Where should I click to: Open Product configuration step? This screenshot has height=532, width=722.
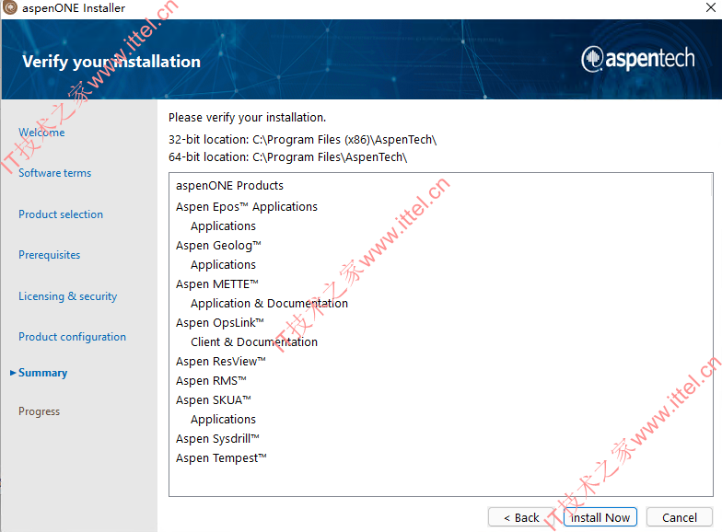(72, 337)
